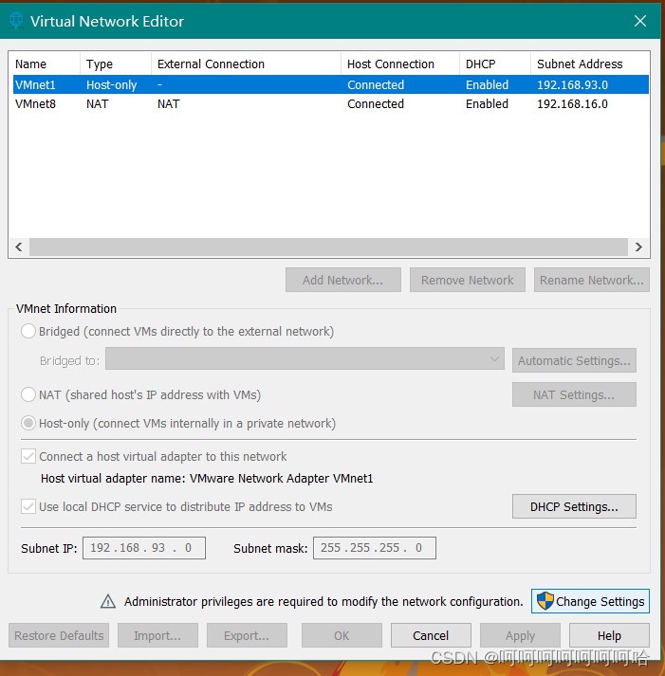Image resolution: width=665 pixels, height=676 pixels.
Task: Click the Host-only type cell
Action: (x=111, y=85)
